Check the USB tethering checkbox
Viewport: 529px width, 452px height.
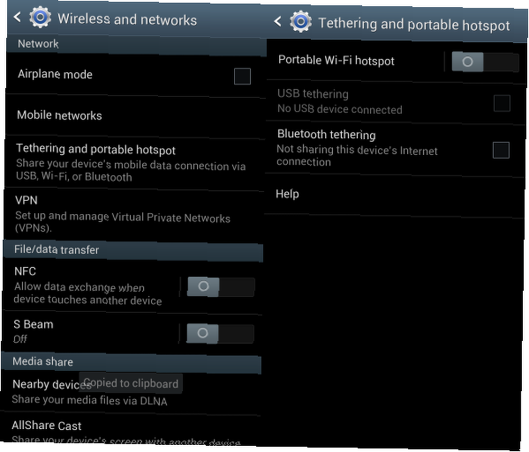501,103
